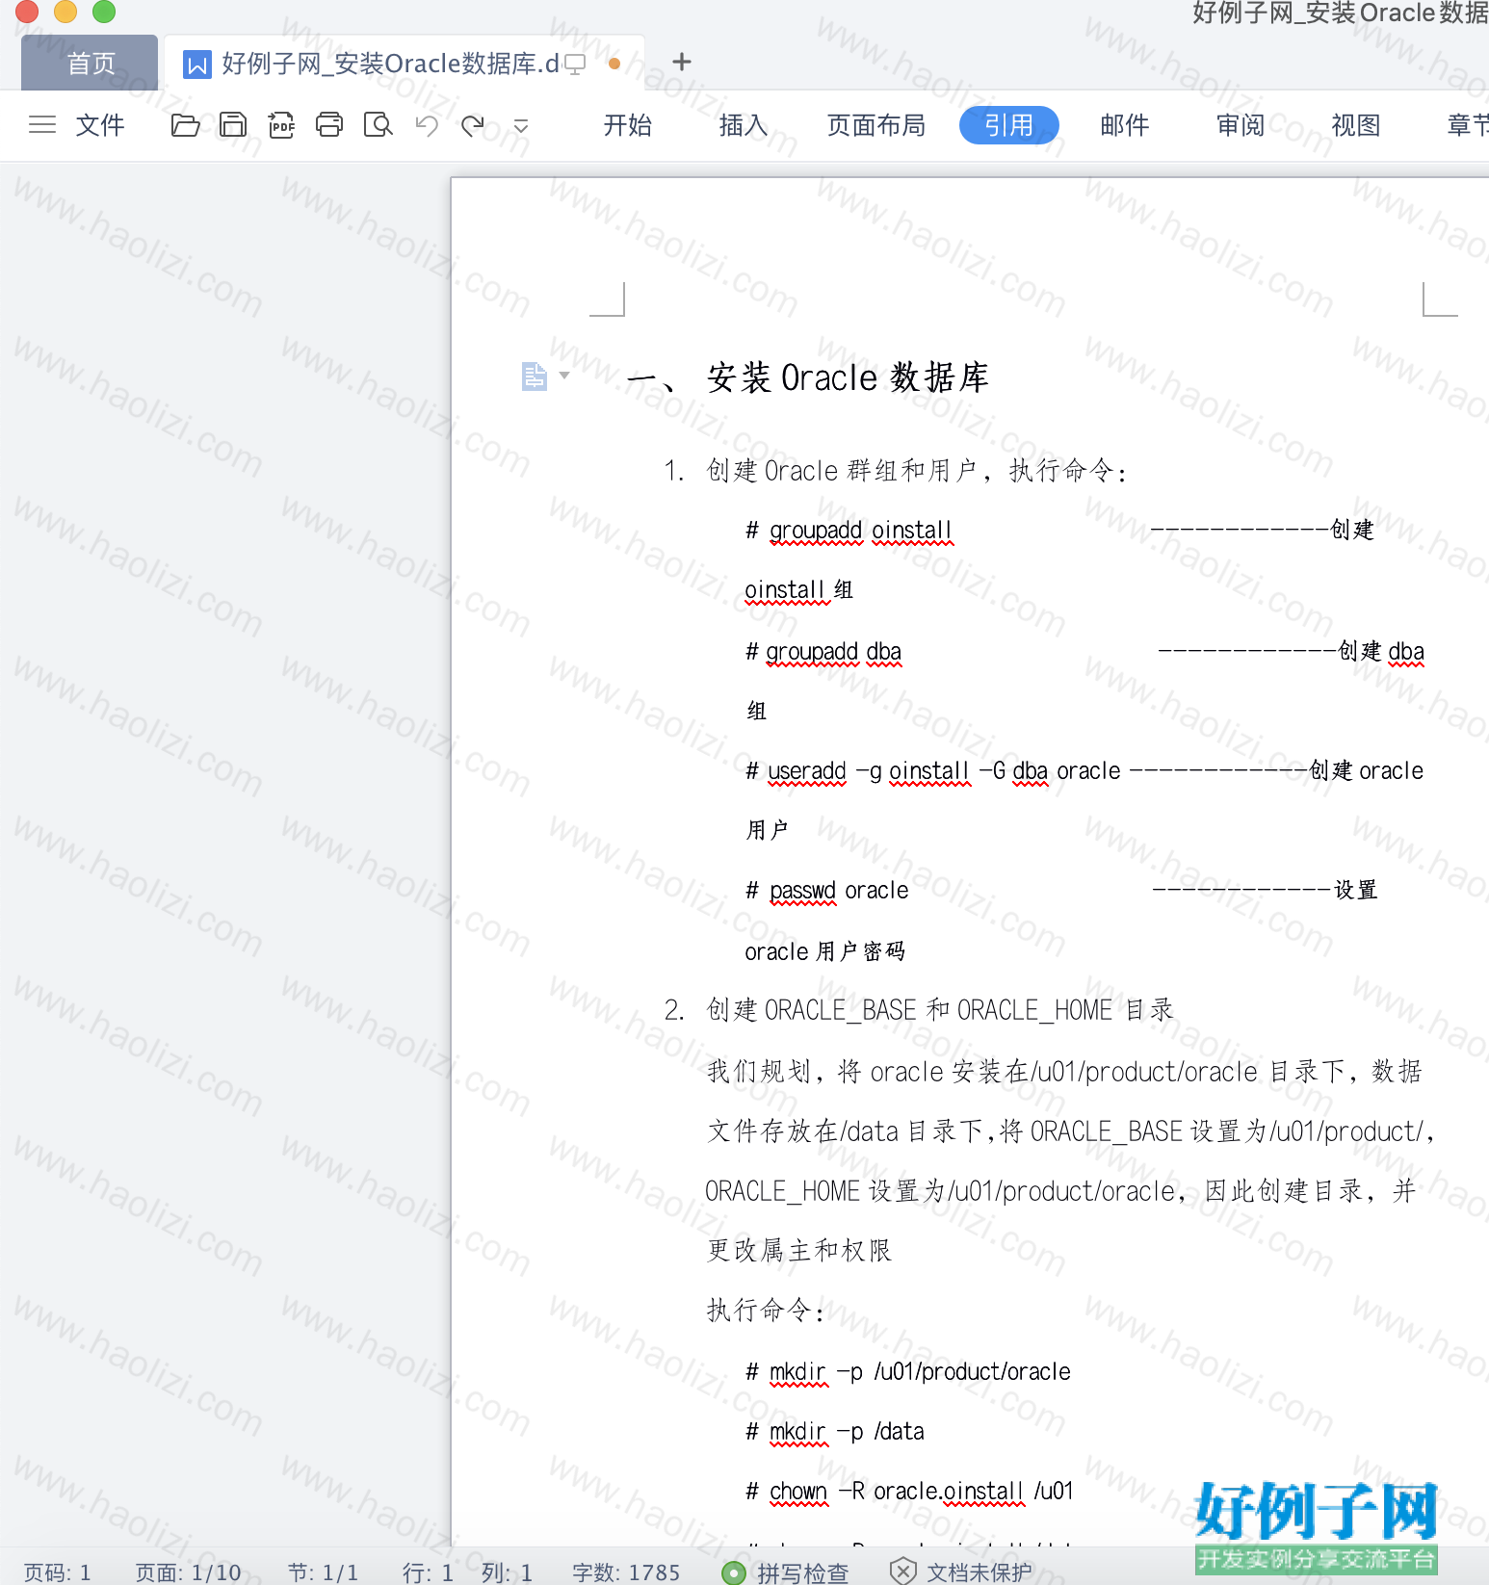Click '# useradd -g oinstall' command line

coord(932,771)
